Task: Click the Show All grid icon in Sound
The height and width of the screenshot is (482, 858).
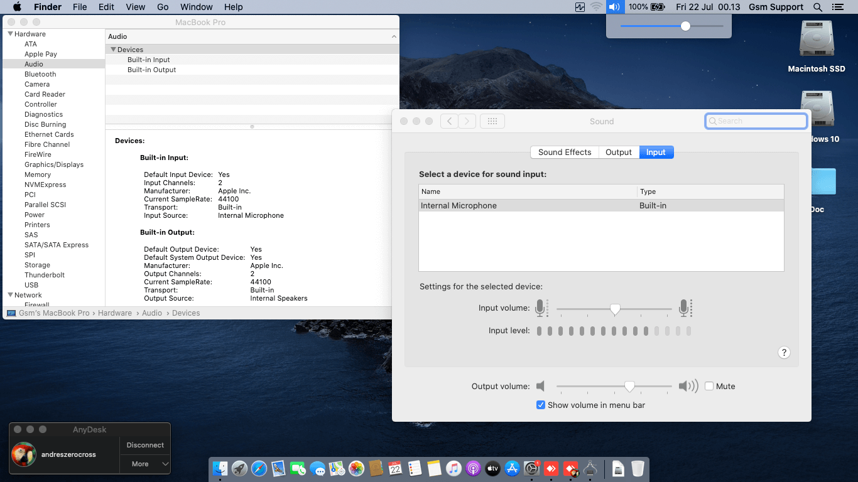Action: 492,121
